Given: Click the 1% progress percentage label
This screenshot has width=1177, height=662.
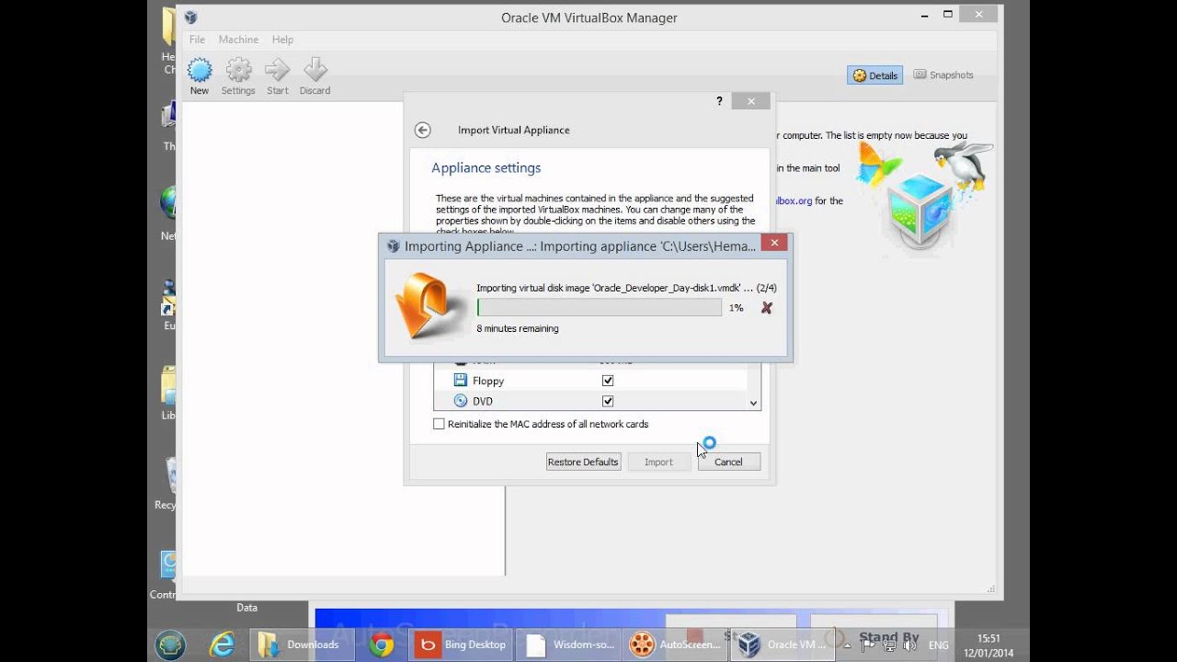Looking at the screenshot, I should tap(736, 308).
